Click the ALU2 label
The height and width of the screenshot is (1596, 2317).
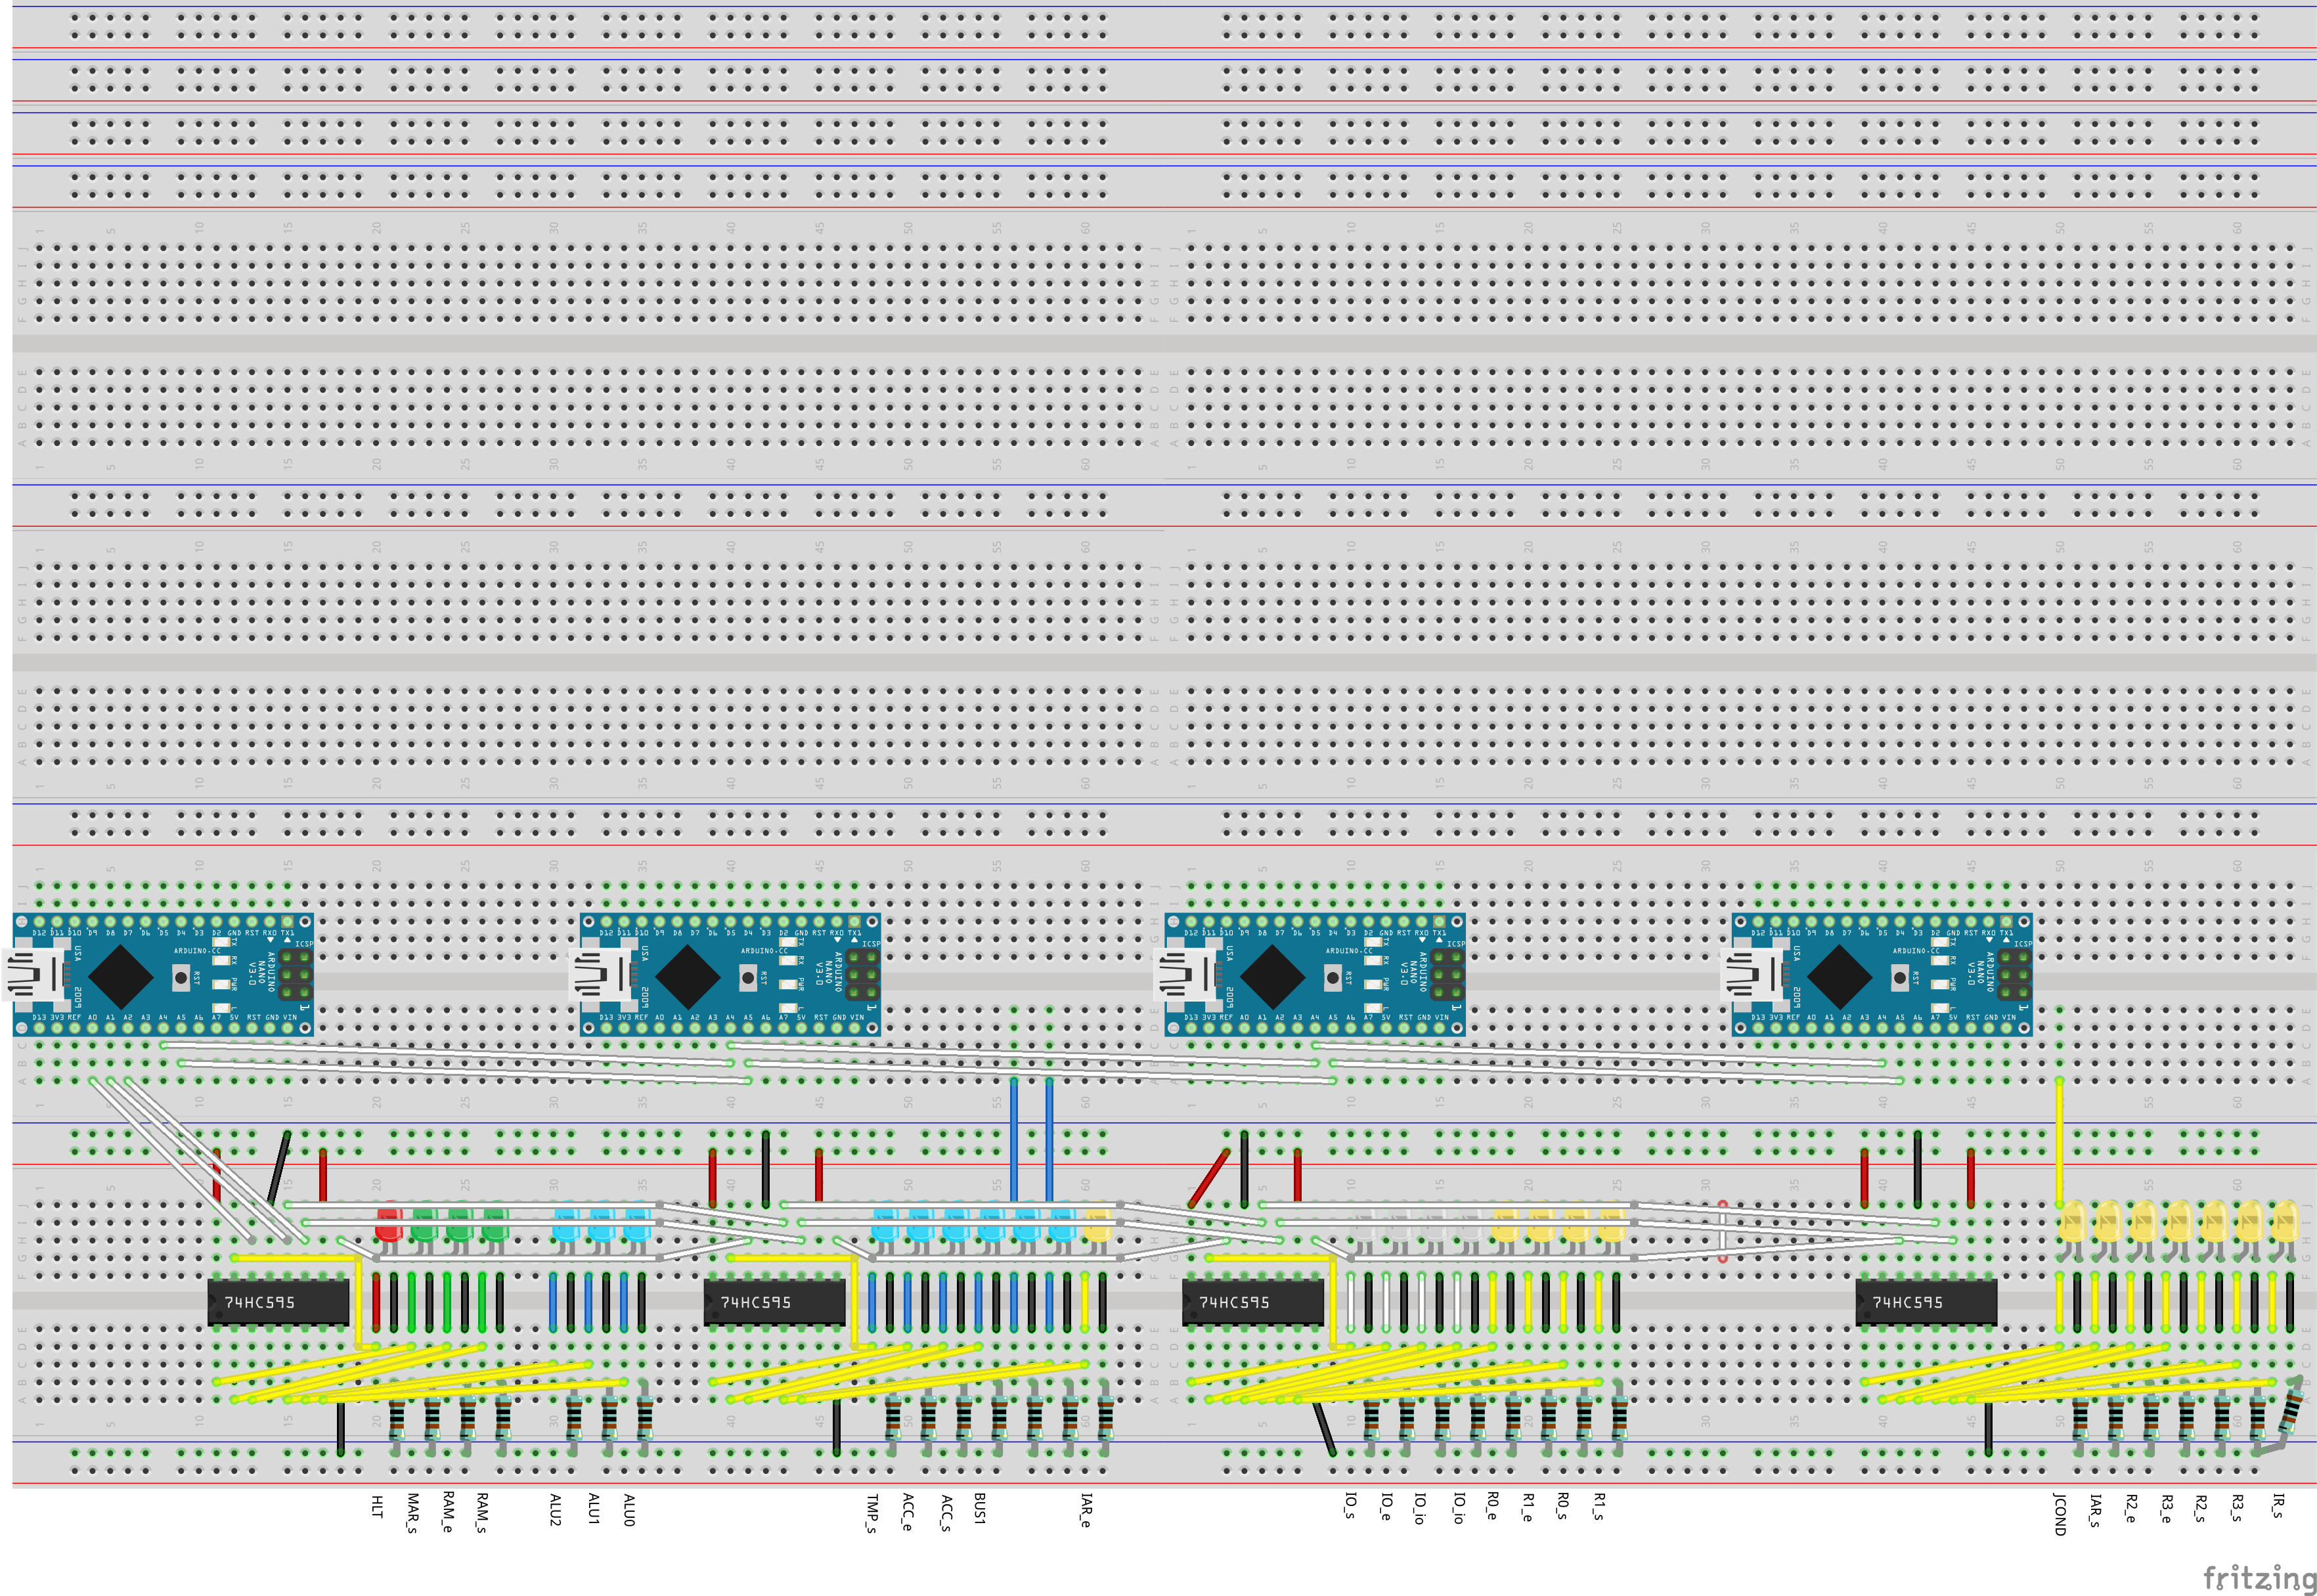555,1510
